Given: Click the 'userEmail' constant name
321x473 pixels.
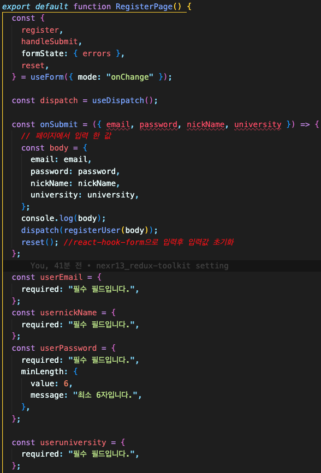Looking at the screenshot, I should click(61, 277).
